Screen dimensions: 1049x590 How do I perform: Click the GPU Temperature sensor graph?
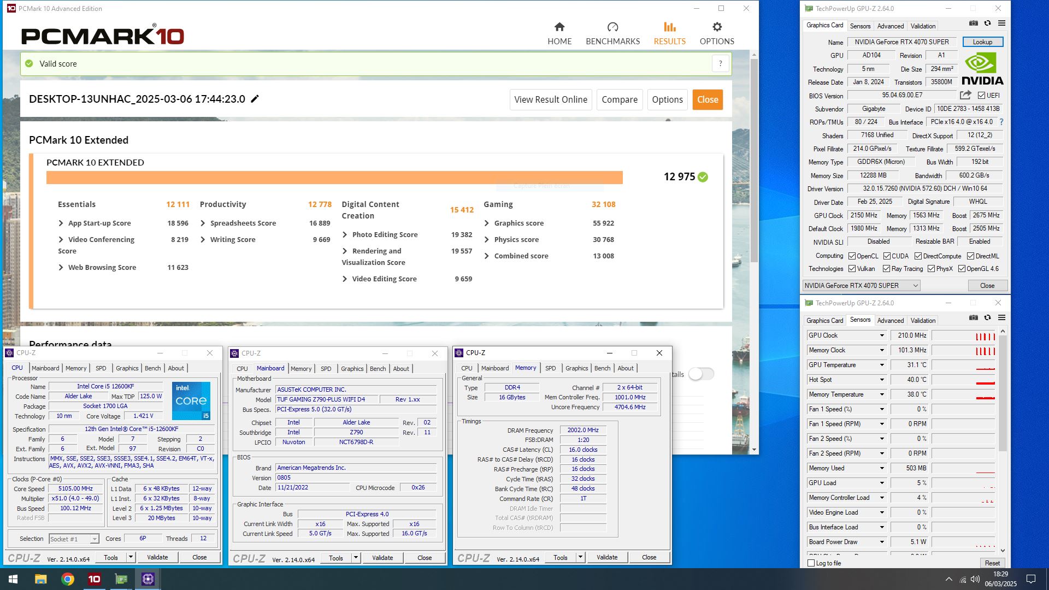[963, 365]
